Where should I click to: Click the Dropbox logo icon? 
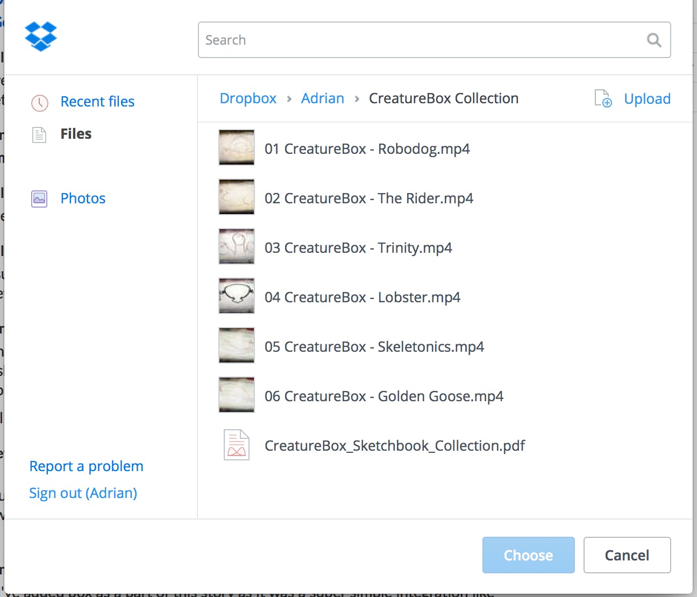41,37
